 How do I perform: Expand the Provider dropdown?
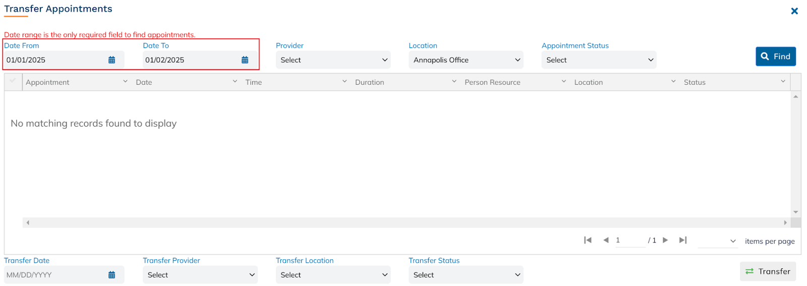pos(333,60)
